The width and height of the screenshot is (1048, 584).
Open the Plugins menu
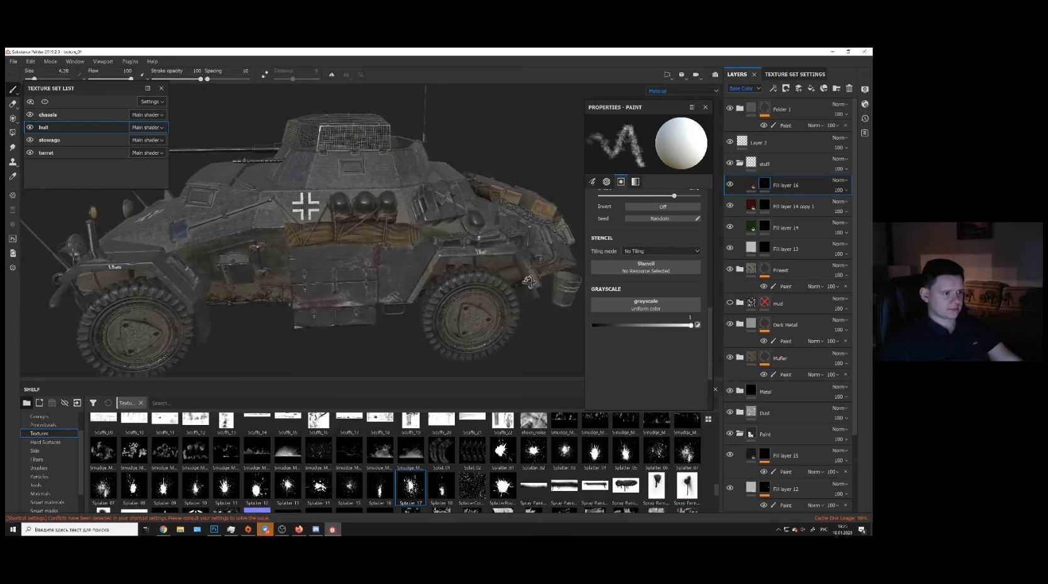coord(130,62)
